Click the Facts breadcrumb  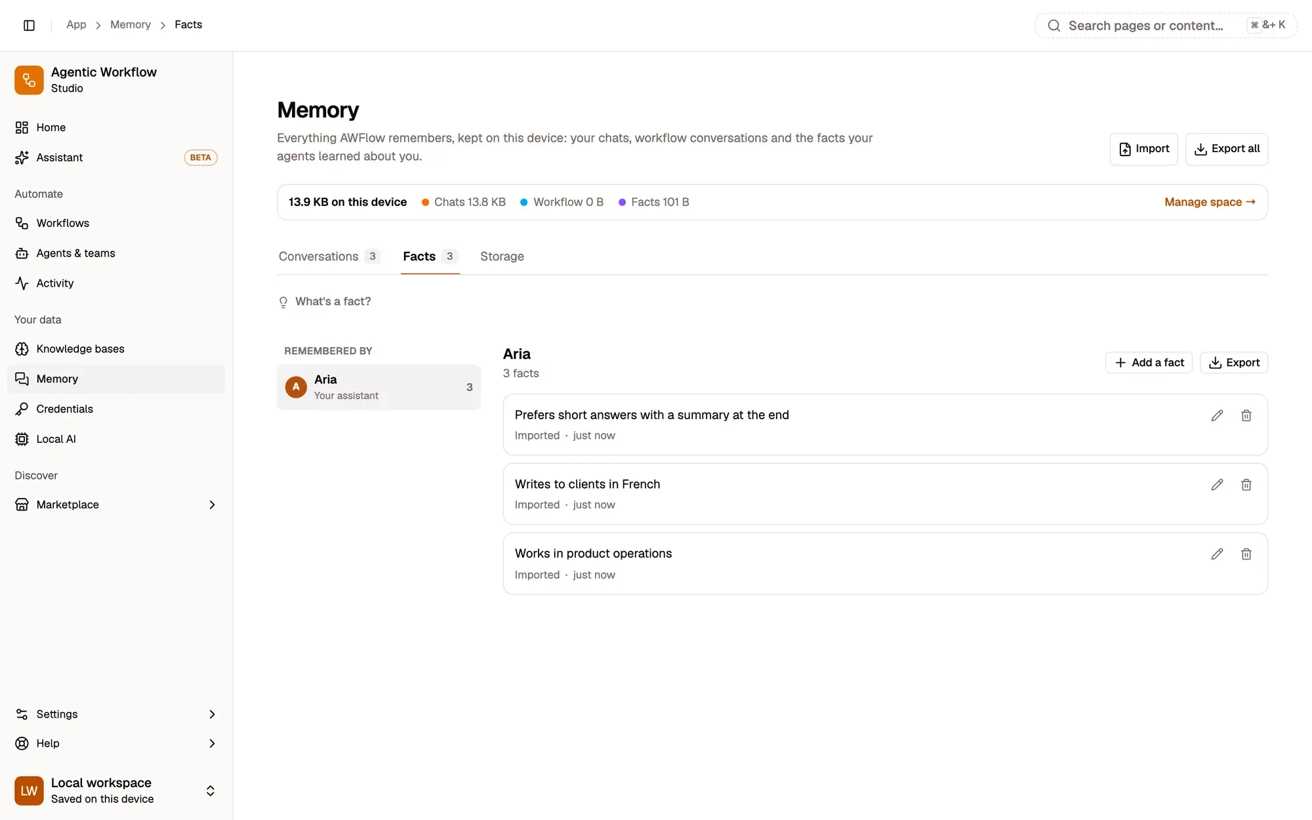(x=188, y=24)
